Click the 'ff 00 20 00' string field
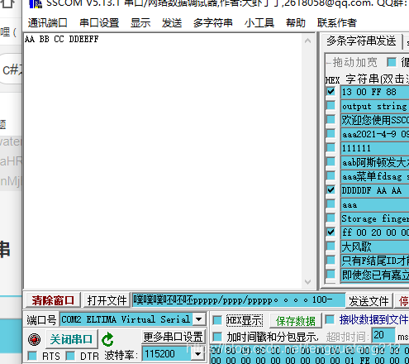The image size is (409, 364). (x=375, y=232)
